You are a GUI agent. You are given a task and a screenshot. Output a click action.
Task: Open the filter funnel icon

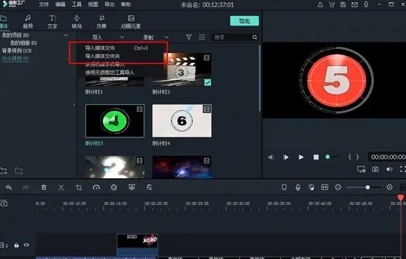(189, 37)
